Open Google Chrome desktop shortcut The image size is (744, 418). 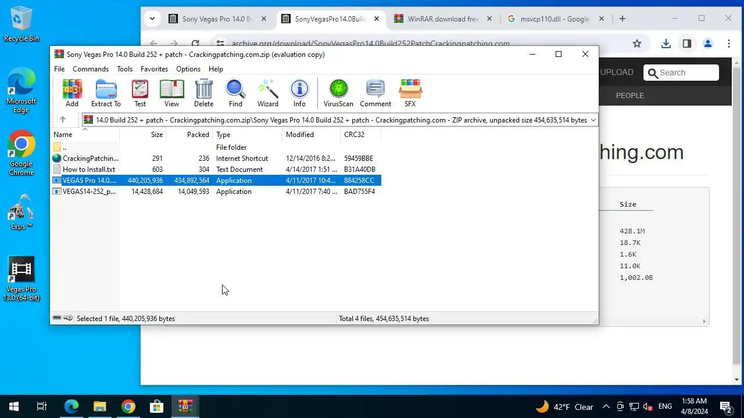click(x=22, y=154)
